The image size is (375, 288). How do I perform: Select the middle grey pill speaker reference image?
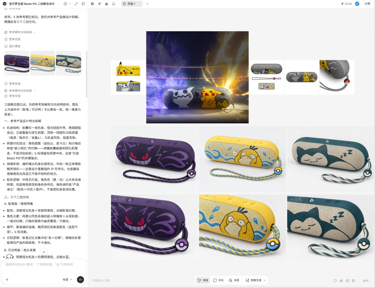click(x=302, y=77)
